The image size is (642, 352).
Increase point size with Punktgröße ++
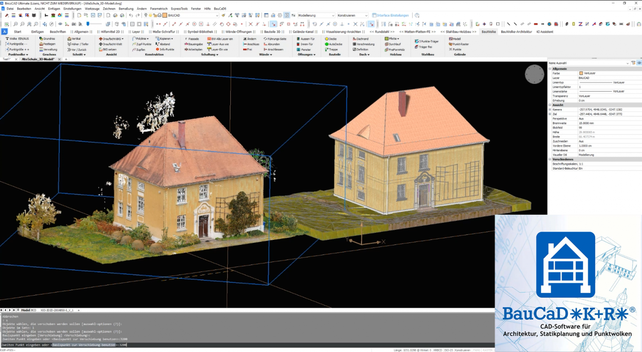(x=17, y=50)
